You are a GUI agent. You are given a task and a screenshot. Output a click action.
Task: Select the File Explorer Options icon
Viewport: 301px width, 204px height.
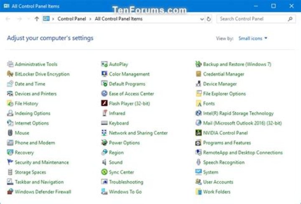(x=198, y=94)
